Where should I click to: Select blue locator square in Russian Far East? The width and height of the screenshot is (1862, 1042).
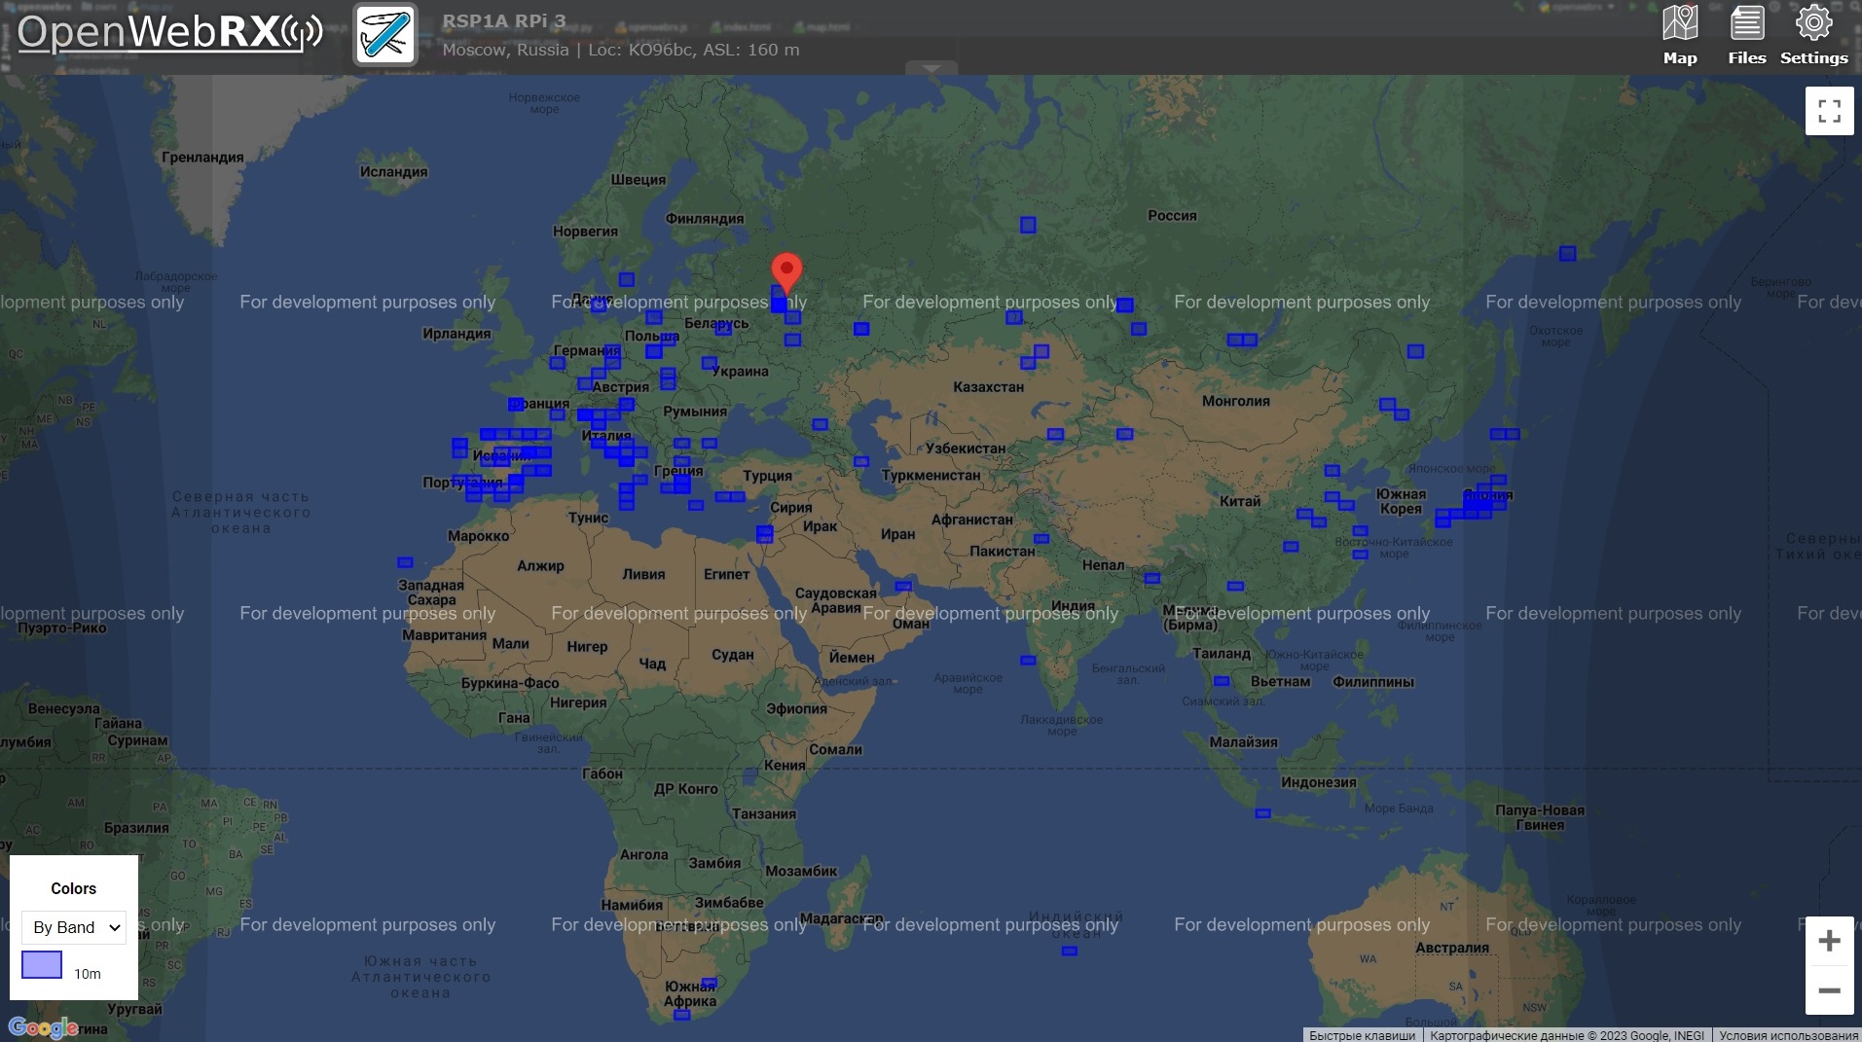(x=1567, y=253)
